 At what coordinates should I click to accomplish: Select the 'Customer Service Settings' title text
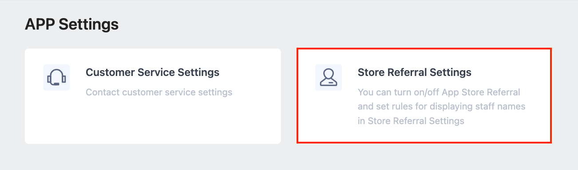tap(152, 72)
